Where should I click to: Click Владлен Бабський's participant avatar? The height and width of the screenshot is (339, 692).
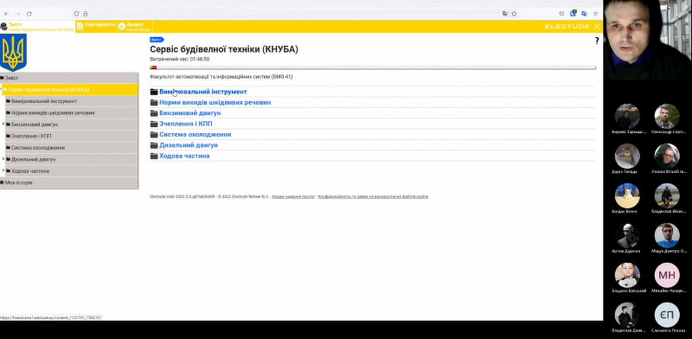(627, 276)
